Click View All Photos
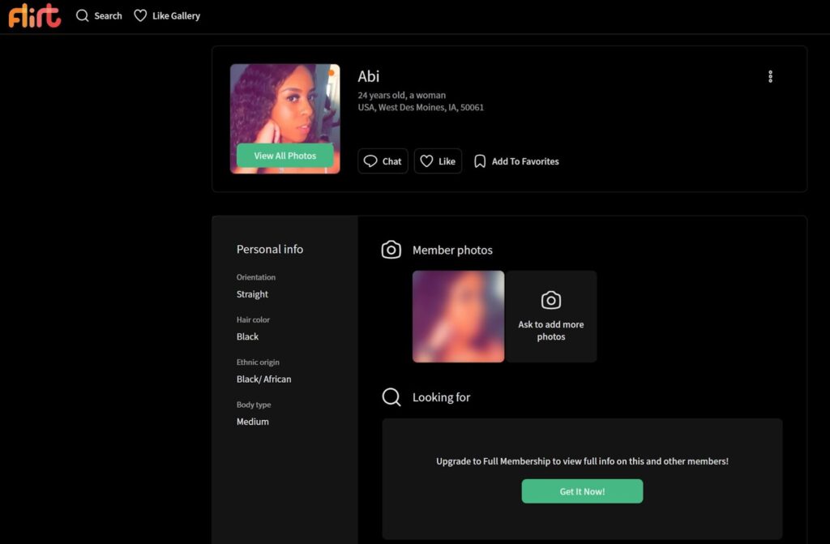Image resolution: width=830 pixels, height=544 pixels. pos(285,155)
